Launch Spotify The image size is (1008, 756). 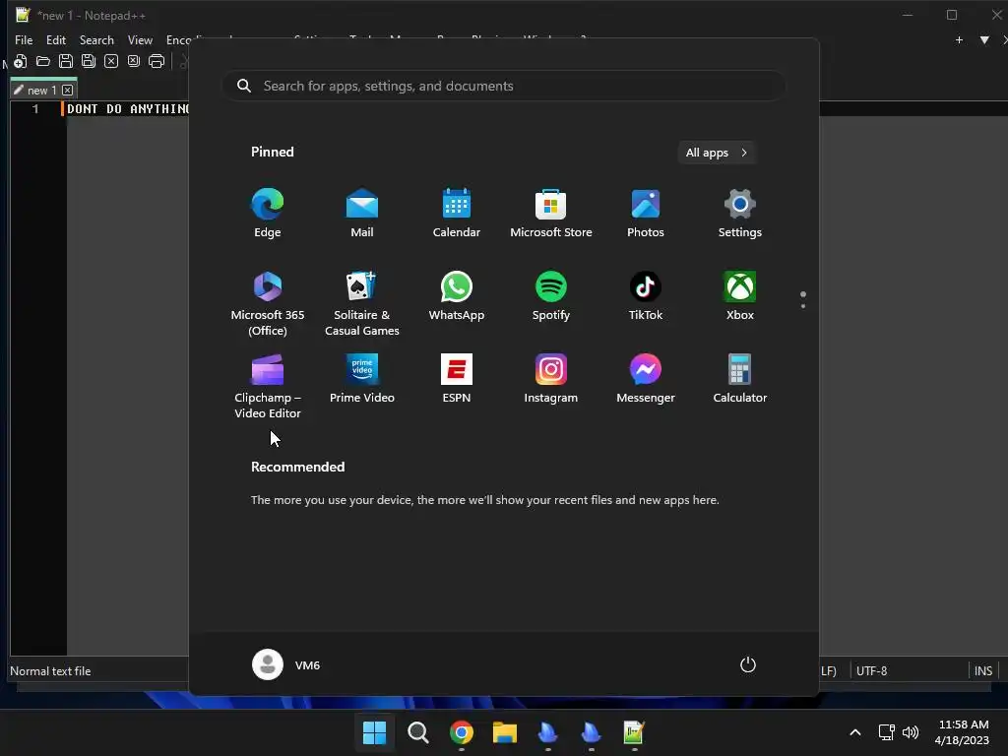551,295
